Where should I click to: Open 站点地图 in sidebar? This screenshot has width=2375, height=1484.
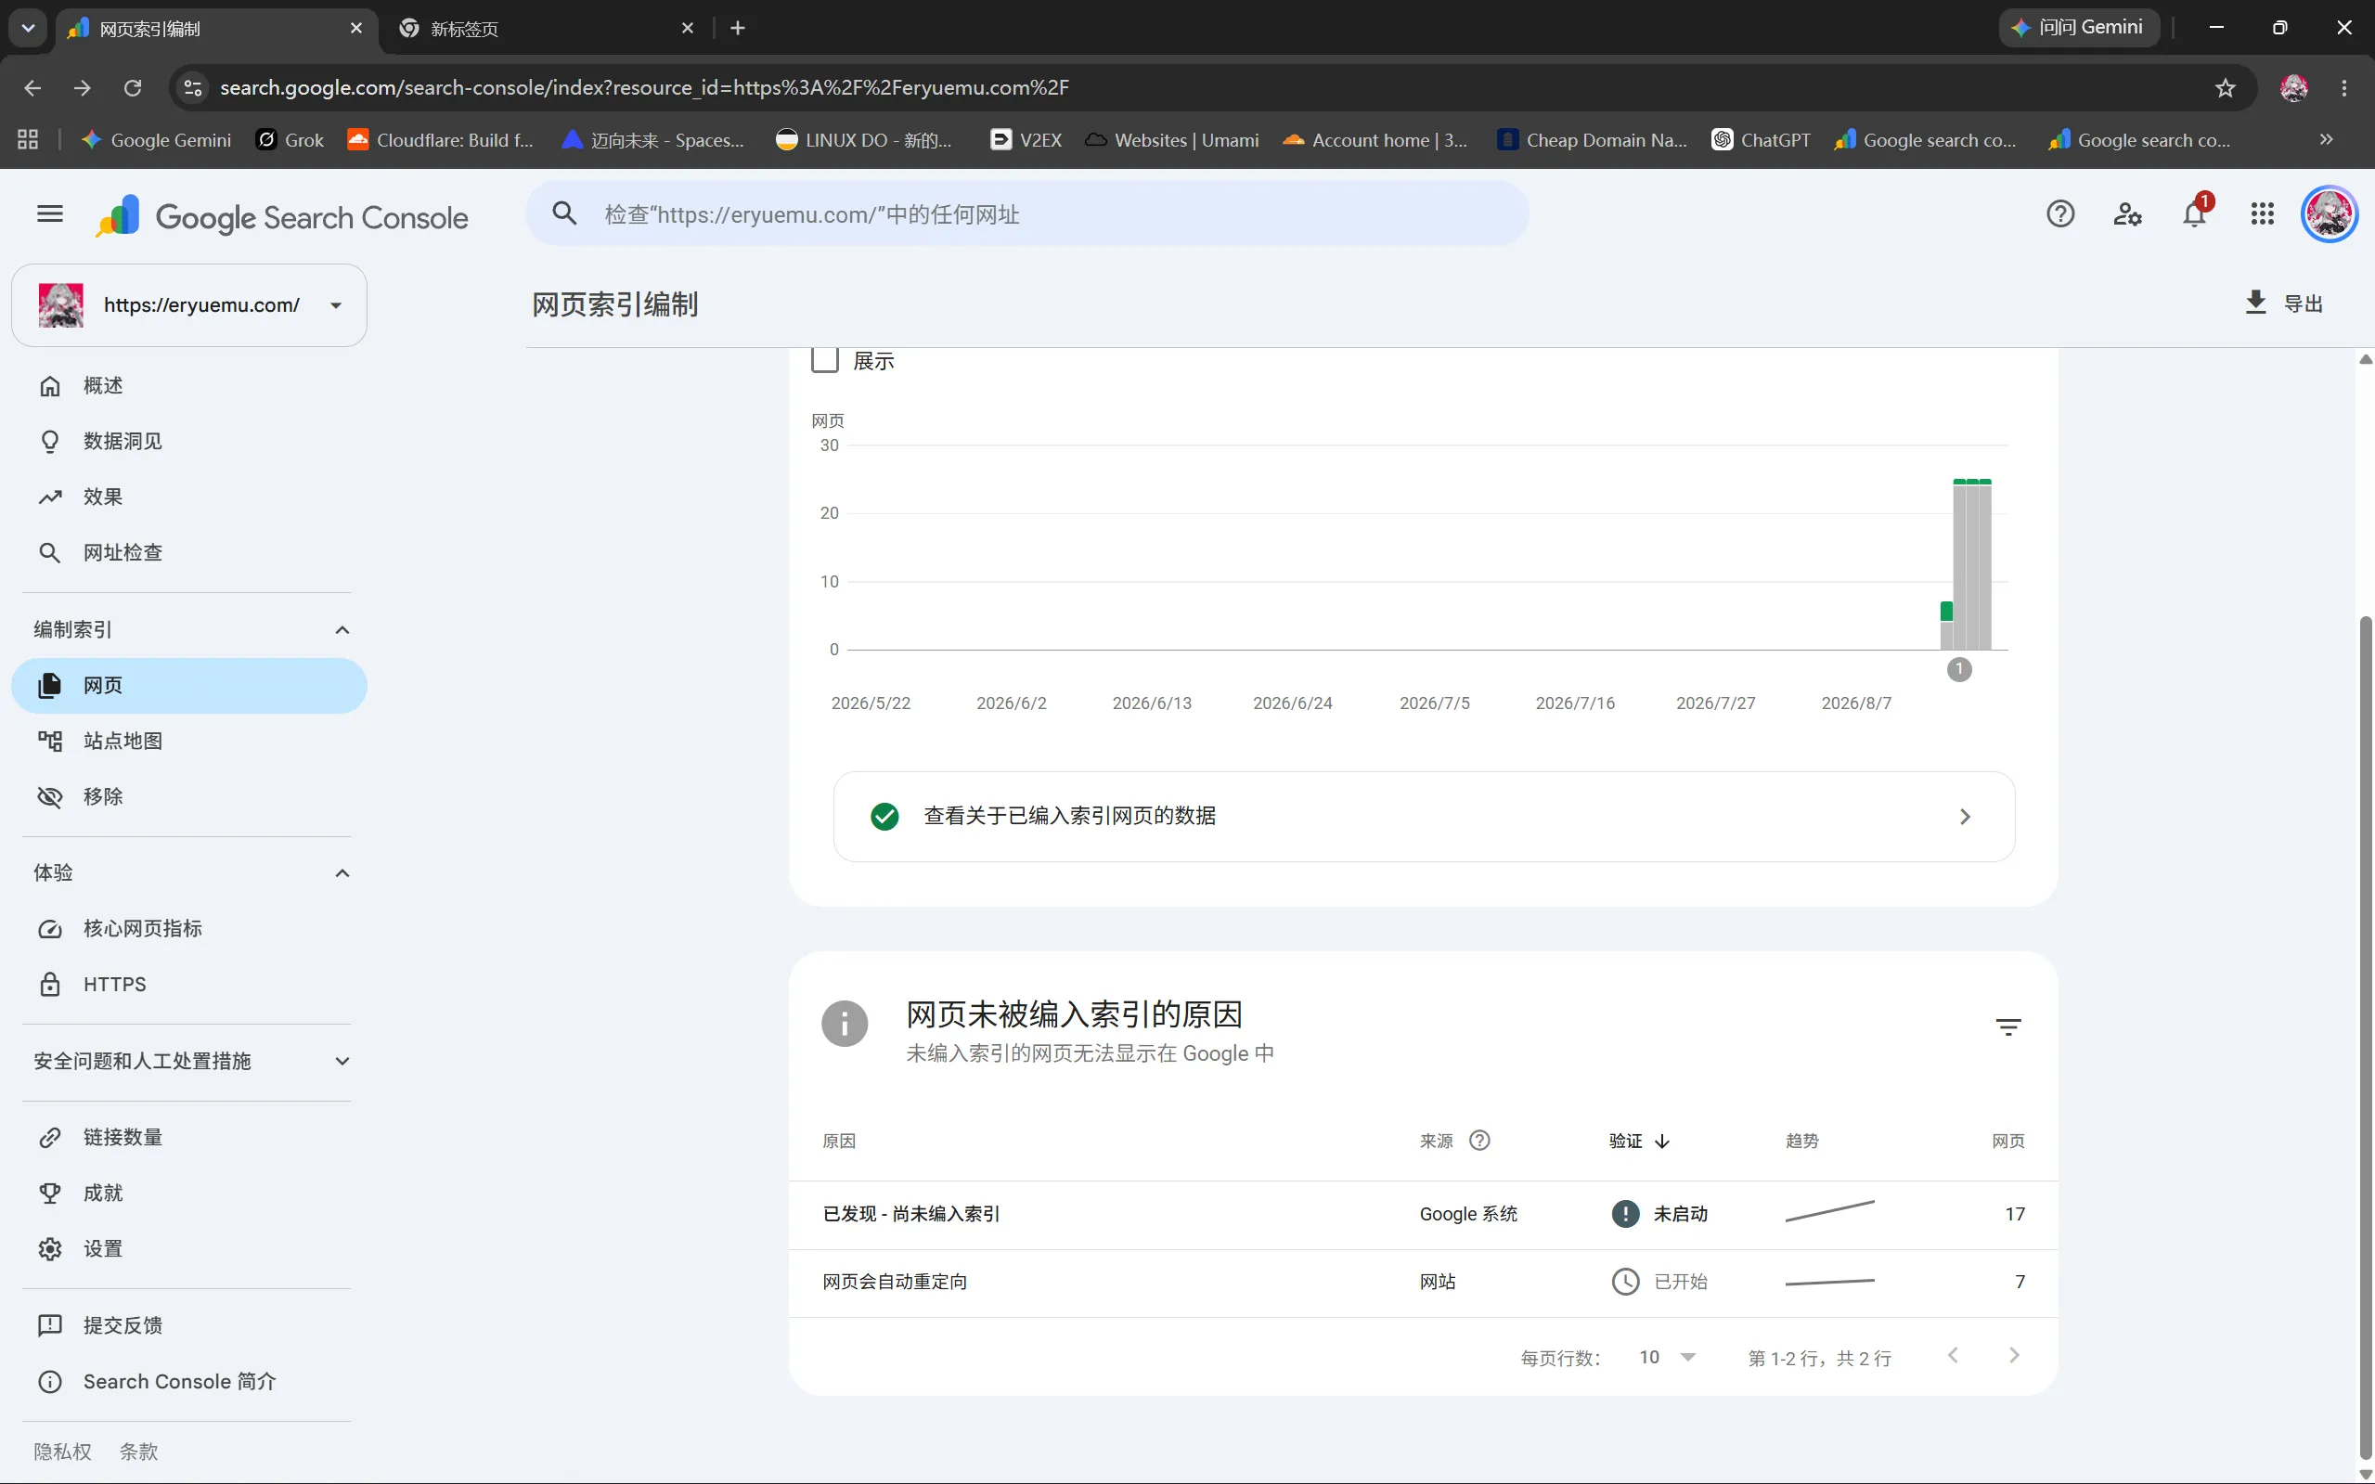[189, 741]
